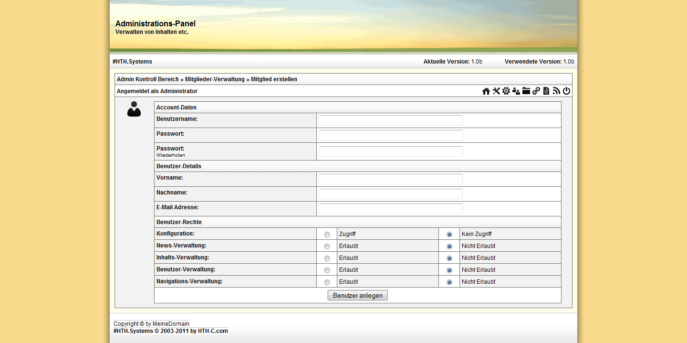Click the HTH-C.com footer link
Image resolution: width=687 pixels, height=343 pixels.
coord(213,331)
